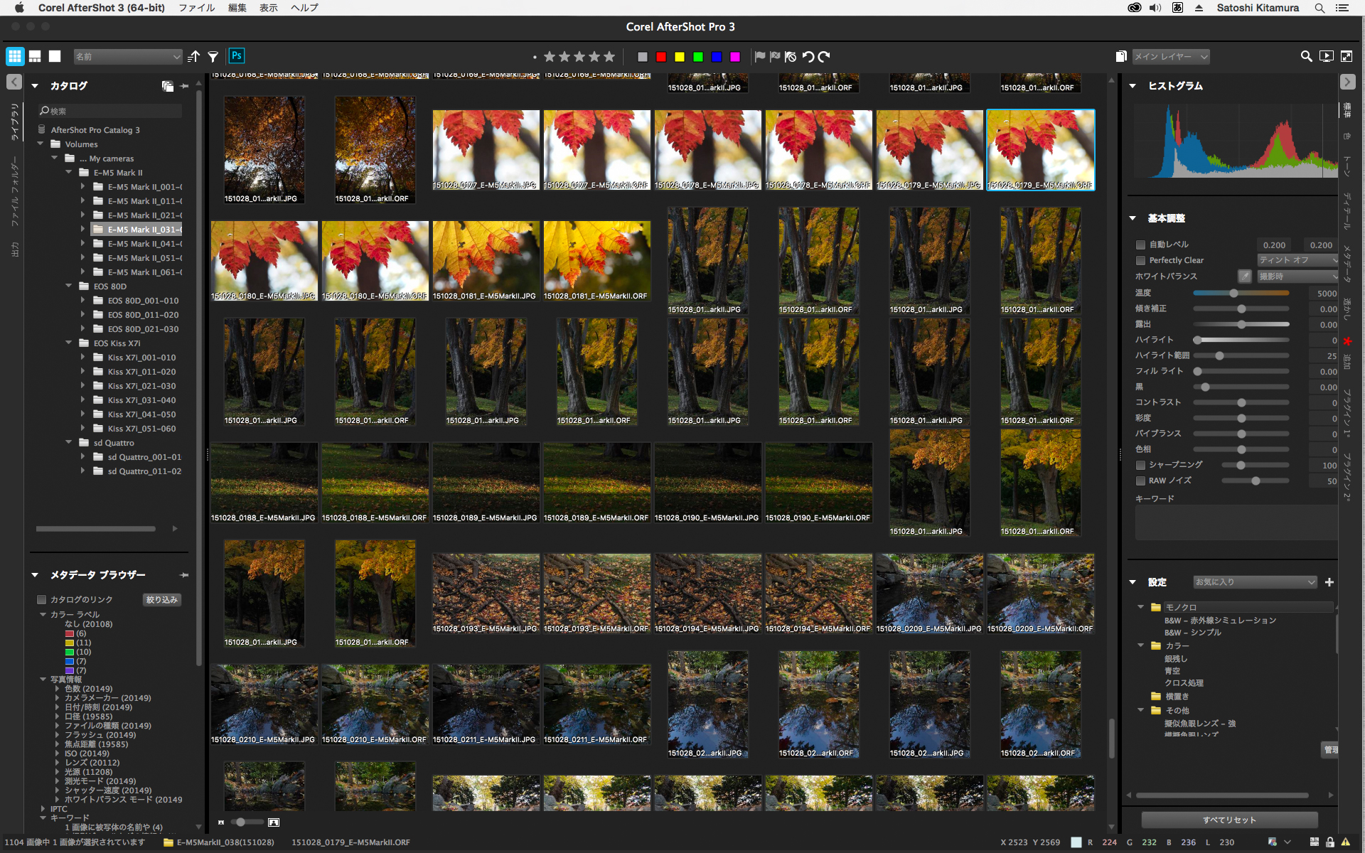
Task: Rotate image counterclockwise
Action: [808, 57]
